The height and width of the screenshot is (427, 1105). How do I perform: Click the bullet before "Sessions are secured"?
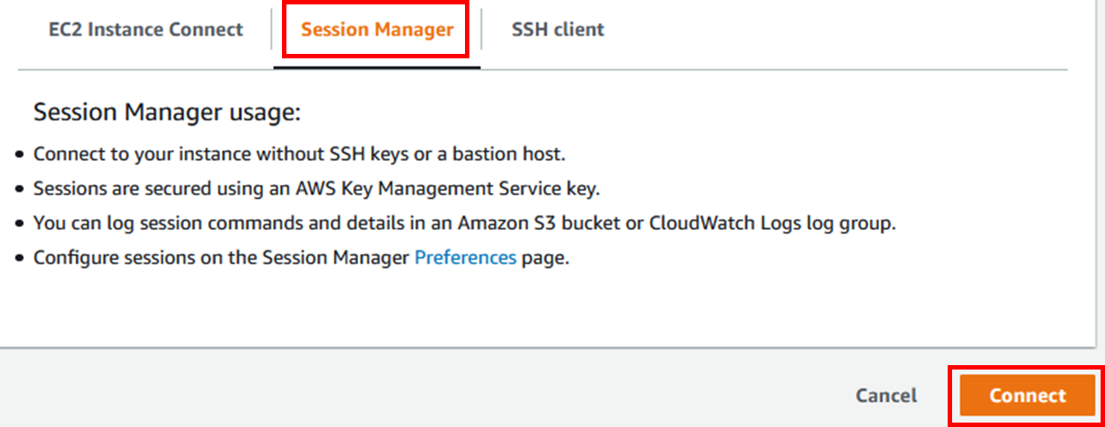(20, 190)
